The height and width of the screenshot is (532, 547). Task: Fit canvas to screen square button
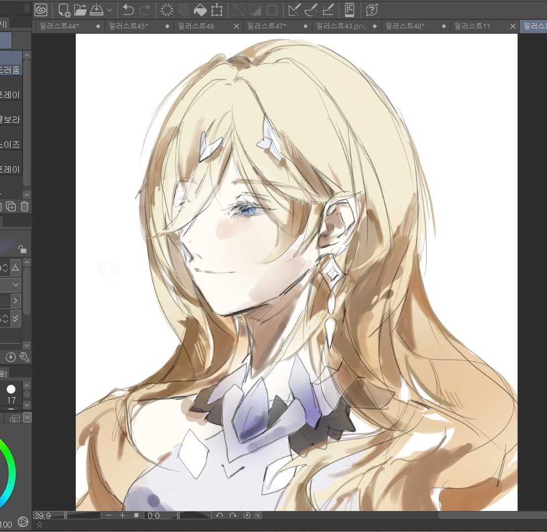[137, 515]
